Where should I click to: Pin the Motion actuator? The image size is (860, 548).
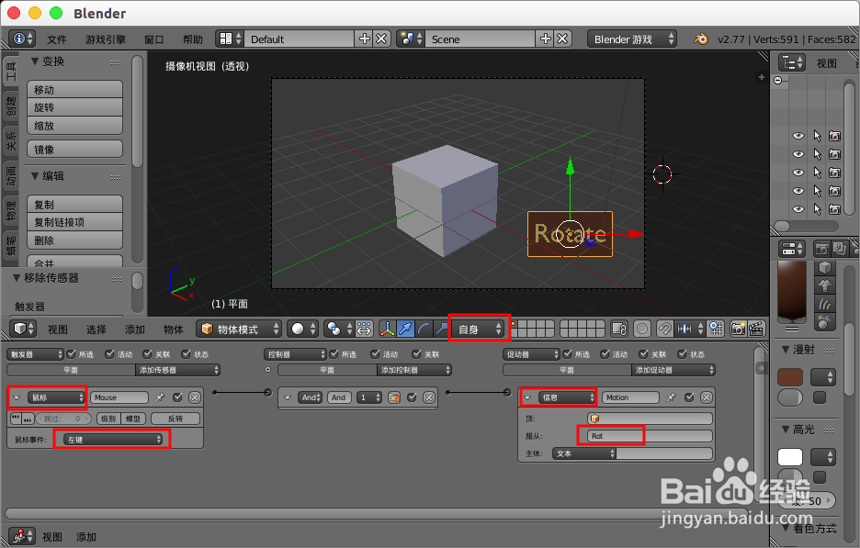click(672, 397)
